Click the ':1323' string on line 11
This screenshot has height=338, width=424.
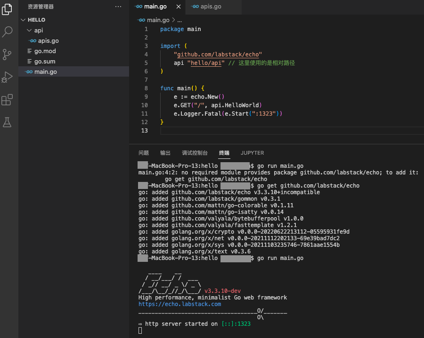coord(264,114)
